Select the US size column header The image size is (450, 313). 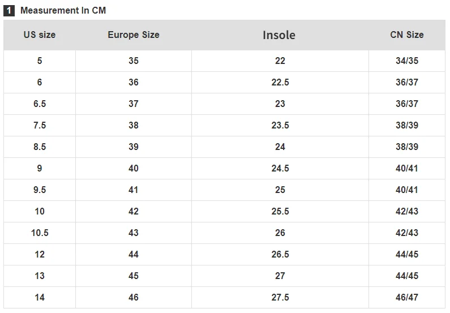click(40, 35)
